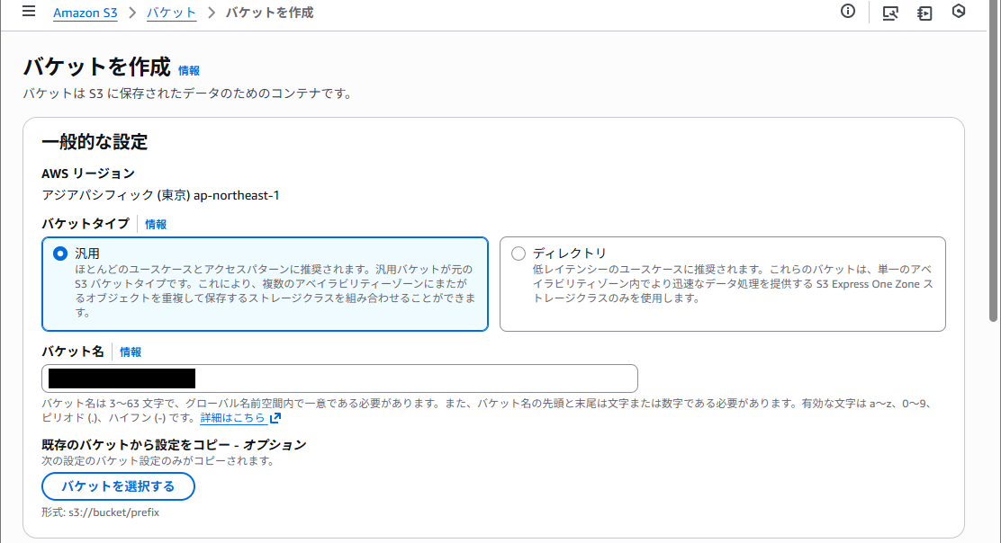Open the navigation sidebar menu
This screenshot has width=1001, height=543.
tap(28, 12)
